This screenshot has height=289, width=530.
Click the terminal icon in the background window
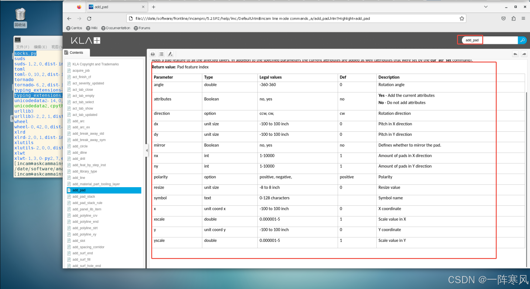(x=18, y=40)
